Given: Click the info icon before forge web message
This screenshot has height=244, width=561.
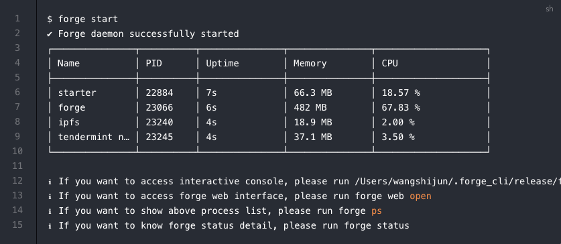Looking at the screenshot, I should (50, 196).
